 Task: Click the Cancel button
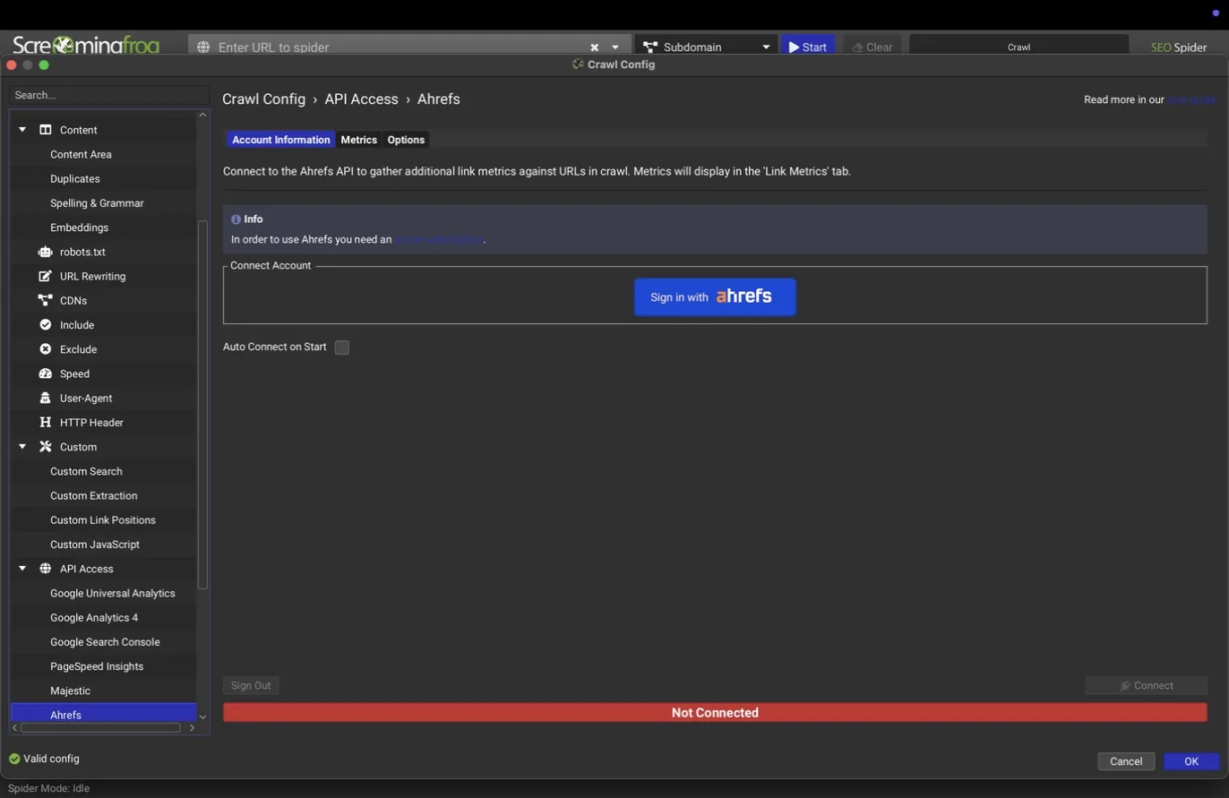(1126, 761)
